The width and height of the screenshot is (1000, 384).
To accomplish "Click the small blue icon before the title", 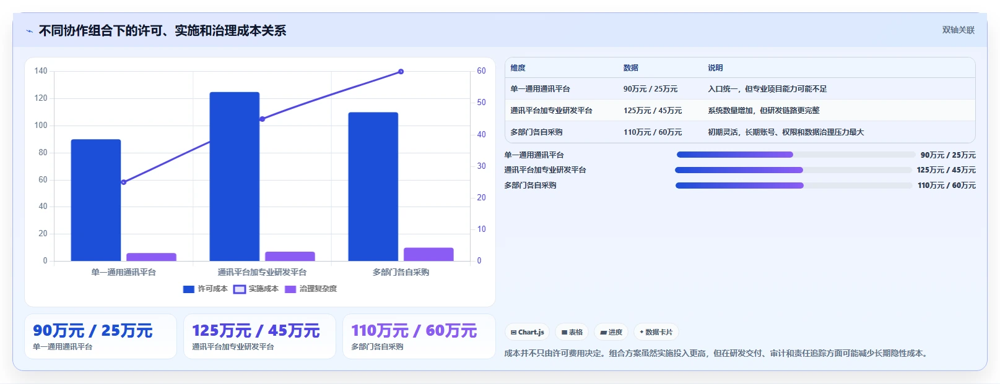I will coord(29,31).
